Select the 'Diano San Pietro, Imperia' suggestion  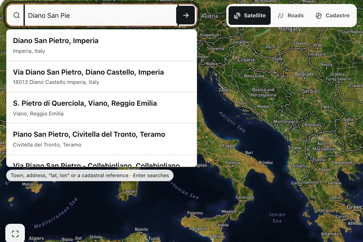click(102, 45)
